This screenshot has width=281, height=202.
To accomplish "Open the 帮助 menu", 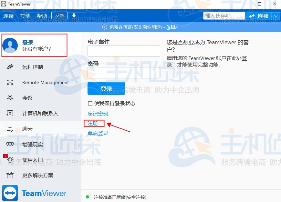I will click(x=42, y=15).
